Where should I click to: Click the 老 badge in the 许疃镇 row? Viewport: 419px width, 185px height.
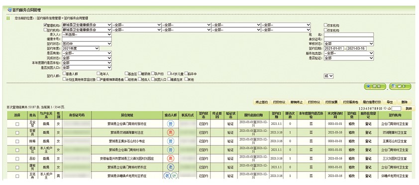[x=167, y=176]
